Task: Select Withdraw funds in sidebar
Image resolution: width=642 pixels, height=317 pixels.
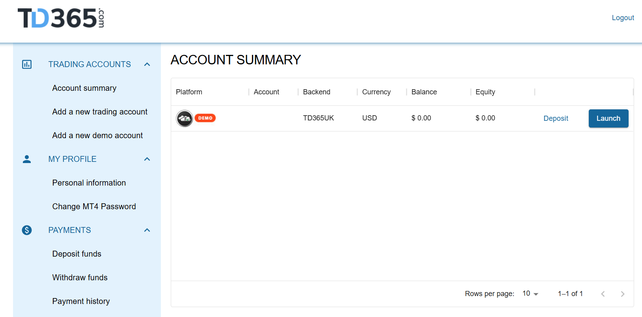Action: click(x=80, y=278)
